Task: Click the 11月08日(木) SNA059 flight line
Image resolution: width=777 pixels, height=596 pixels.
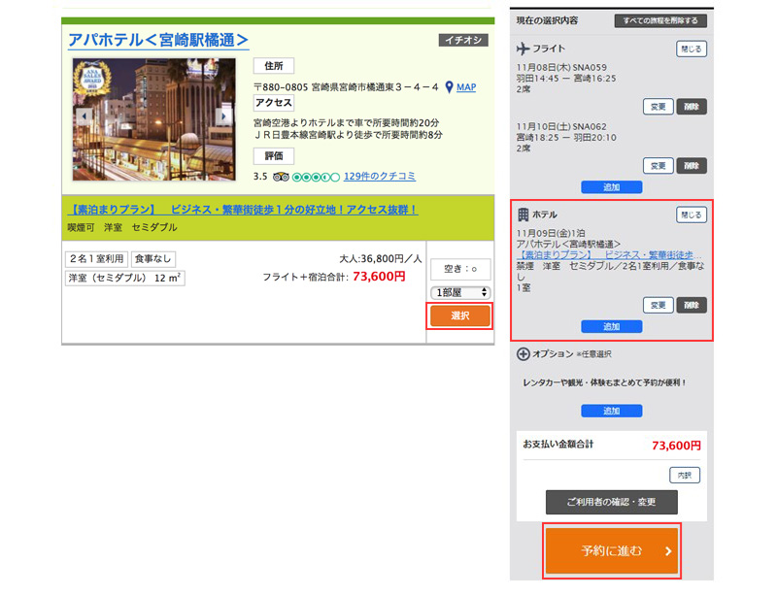Action: (561, 67)
